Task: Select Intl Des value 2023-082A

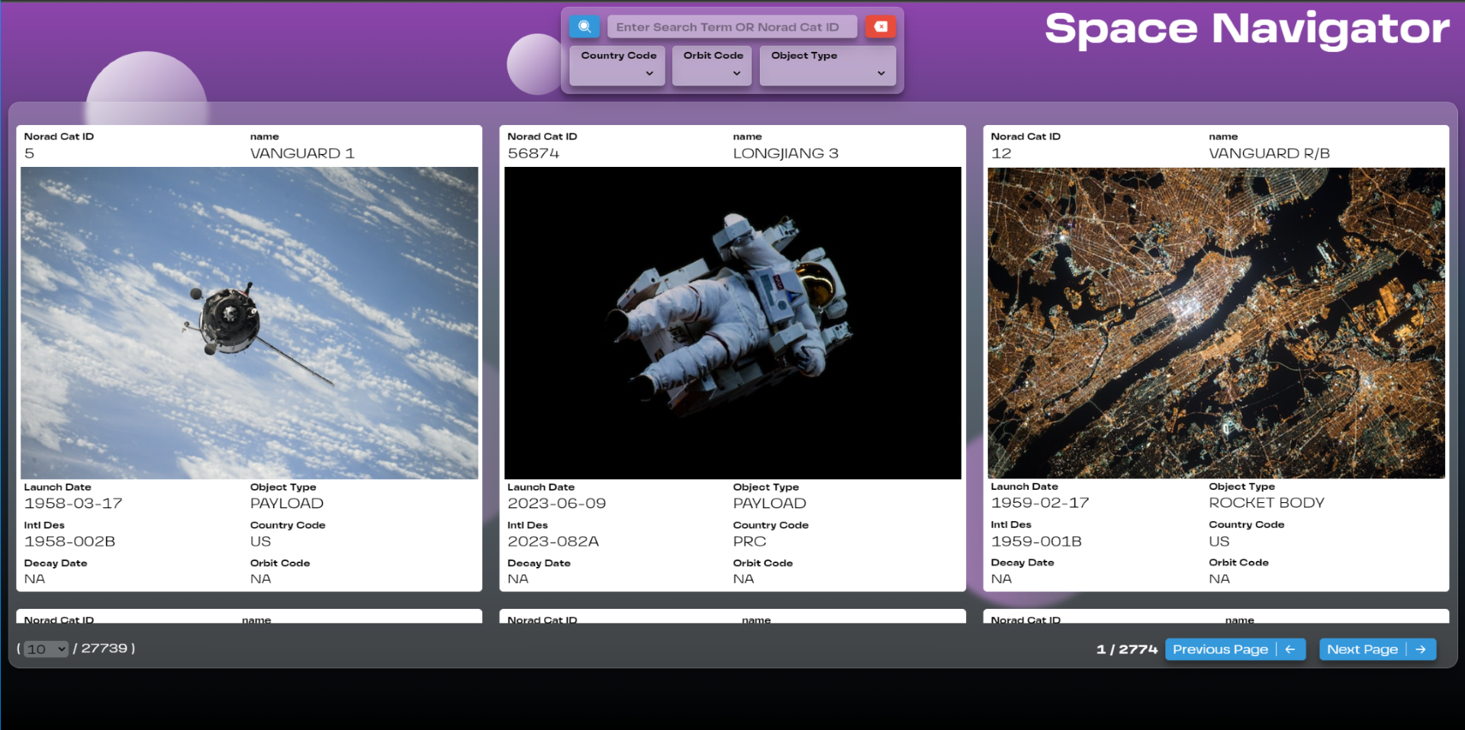Action: click(553, 542)
